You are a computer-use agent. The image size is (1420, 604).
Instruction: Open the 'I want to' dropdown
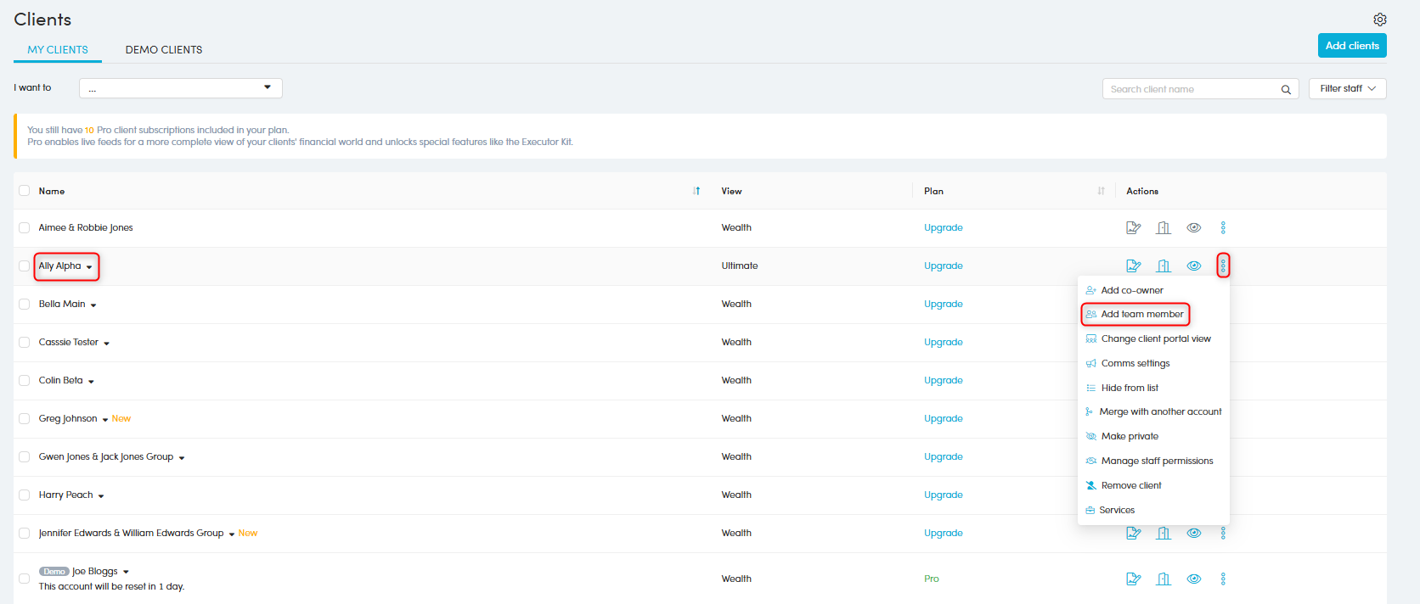pos(180,88)
